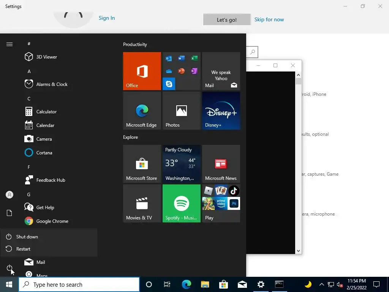
Task: Click the C letter header in the app list
Action: pos(29,98)
